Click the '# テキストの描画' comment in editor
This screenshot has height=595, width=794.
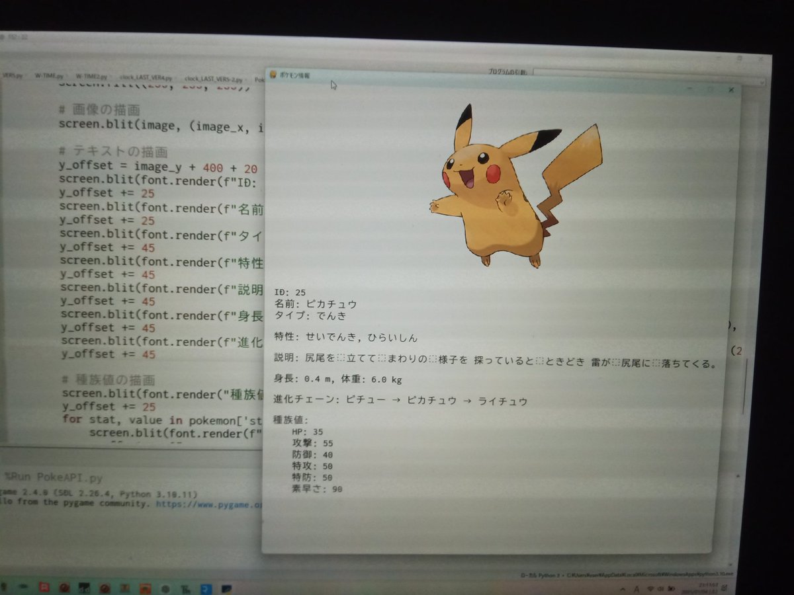(112, 151)
